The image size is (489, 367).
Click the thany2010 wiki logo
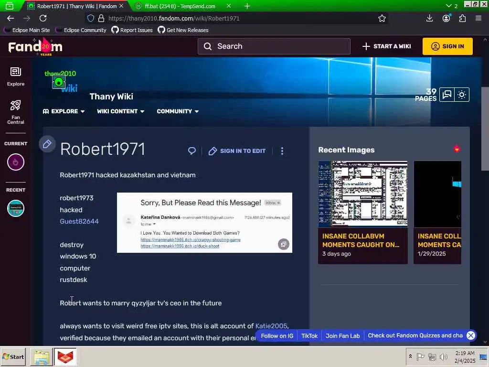click(61, 82)
